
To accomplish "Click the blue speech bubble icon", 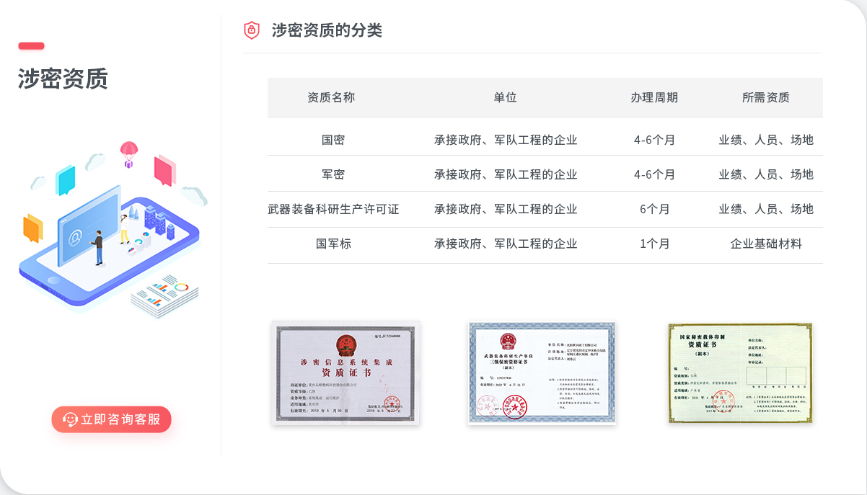I will coord(66,180).
